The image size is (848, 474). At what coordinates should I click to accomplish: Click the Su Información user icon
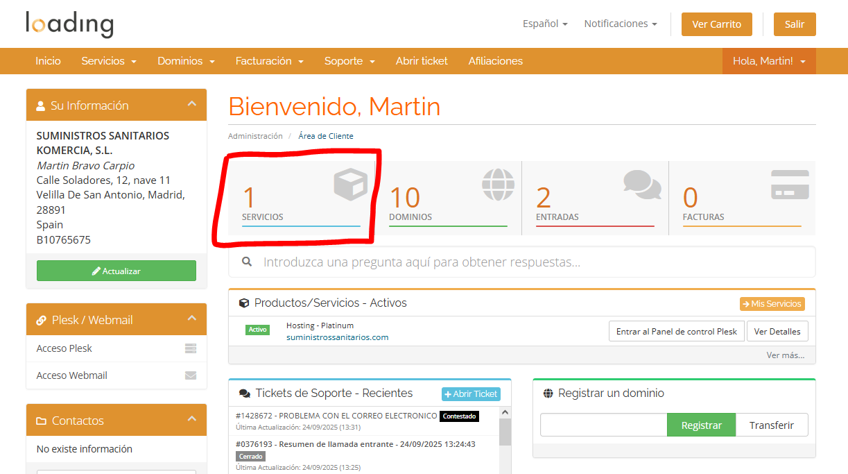(x=40, y=105)
